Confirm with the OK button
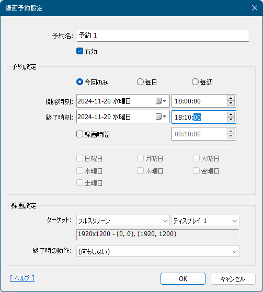Viewport: 263px width, 292px height. [x=183, y=278]
